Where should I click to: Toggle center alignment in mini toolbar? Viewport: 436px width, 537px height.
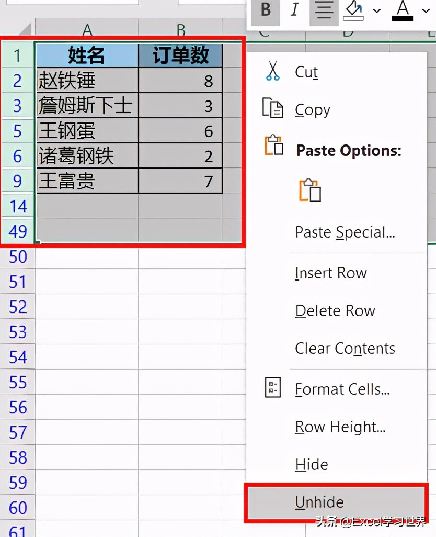(x=324, y=11)
